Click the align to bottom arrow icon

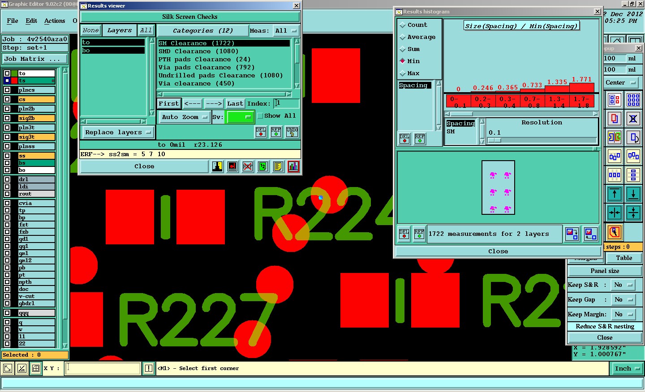pos(633,194)
